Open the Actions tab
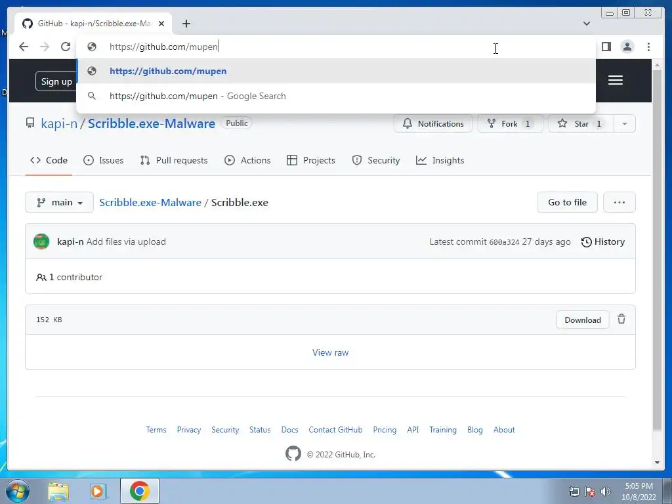 pyautogui.click(x=247, y=160)
